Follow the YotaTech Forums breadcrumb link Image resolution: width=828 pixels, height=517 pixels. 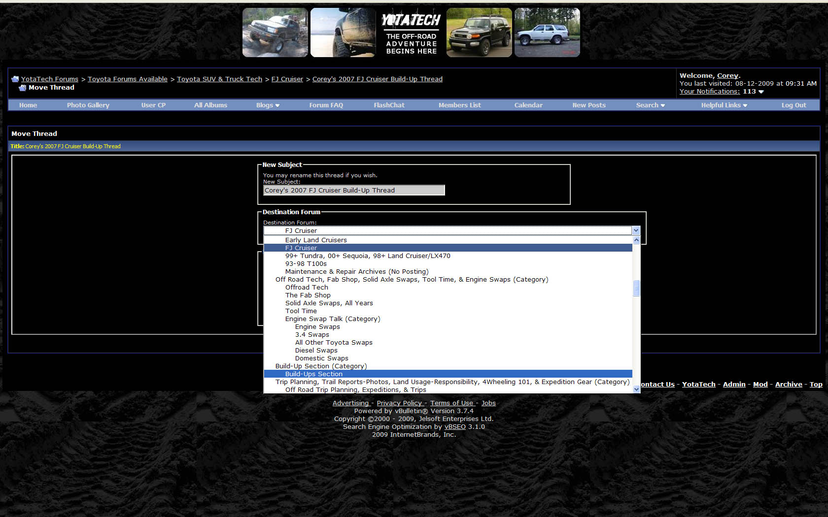click(50, 79)
